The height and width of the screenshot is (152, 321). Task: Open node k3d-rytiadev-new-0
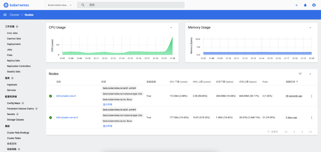pyautogui.click(x=66, y=96)
